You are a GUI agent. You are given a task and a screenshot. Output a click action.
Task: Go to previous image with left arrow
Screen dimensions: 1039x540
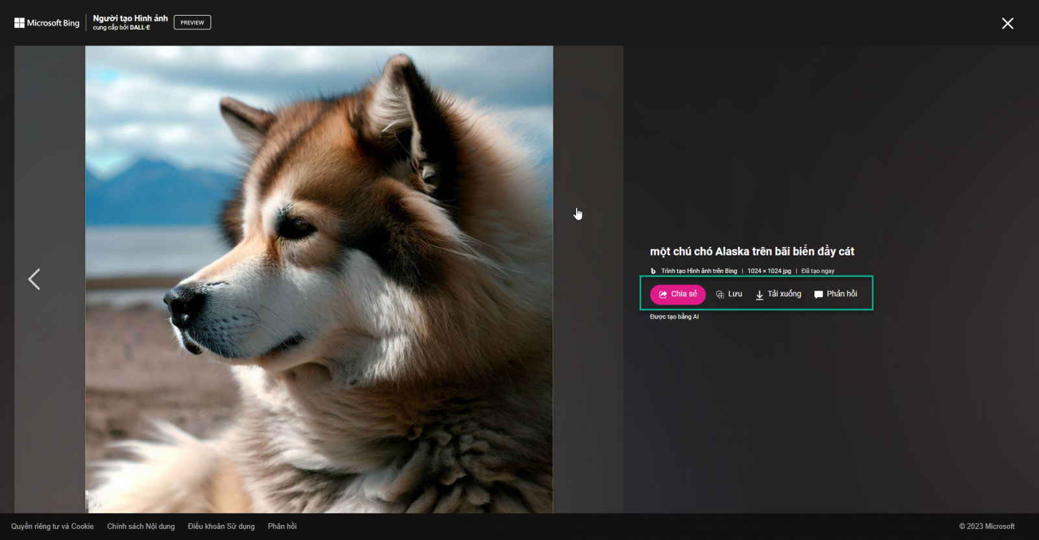pyautogui.click(x=34, y=279)
